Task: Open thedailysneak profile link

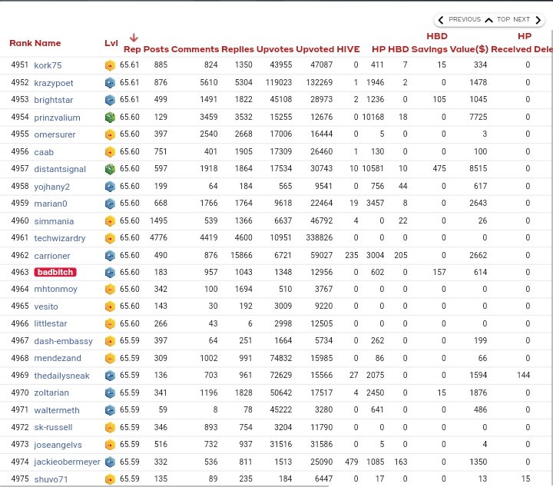Action: click(x=61, y=376)
